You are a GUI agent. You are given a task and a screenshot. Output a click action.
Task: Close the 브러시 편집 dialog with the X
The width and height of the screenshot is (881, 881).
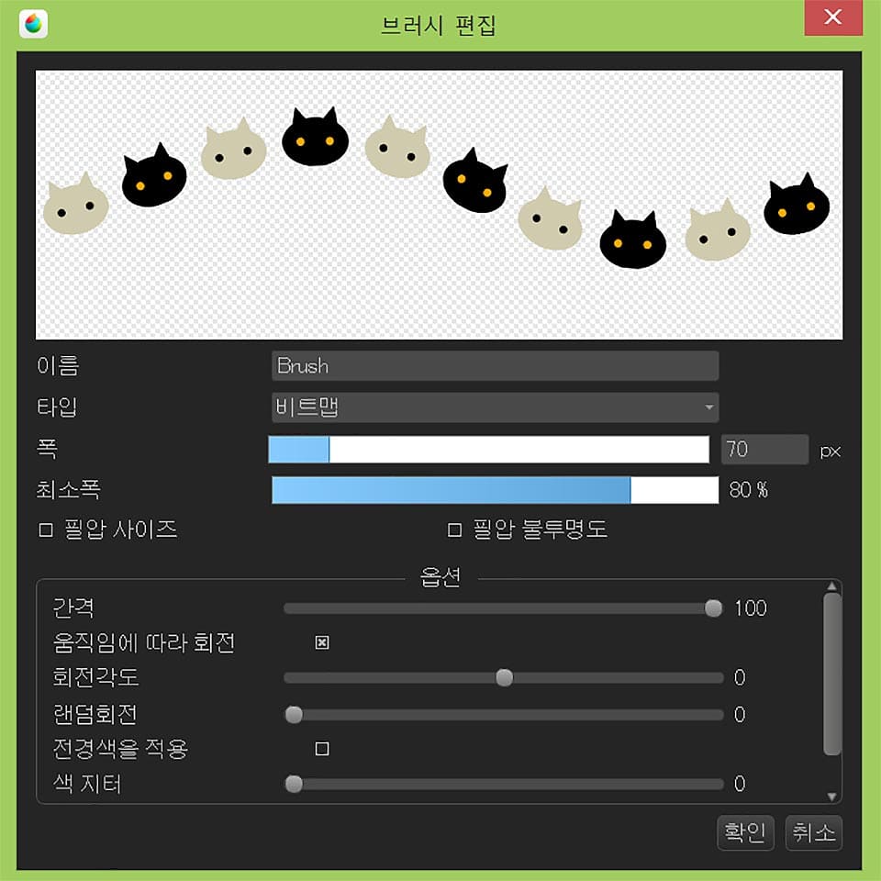pos(832,17)
